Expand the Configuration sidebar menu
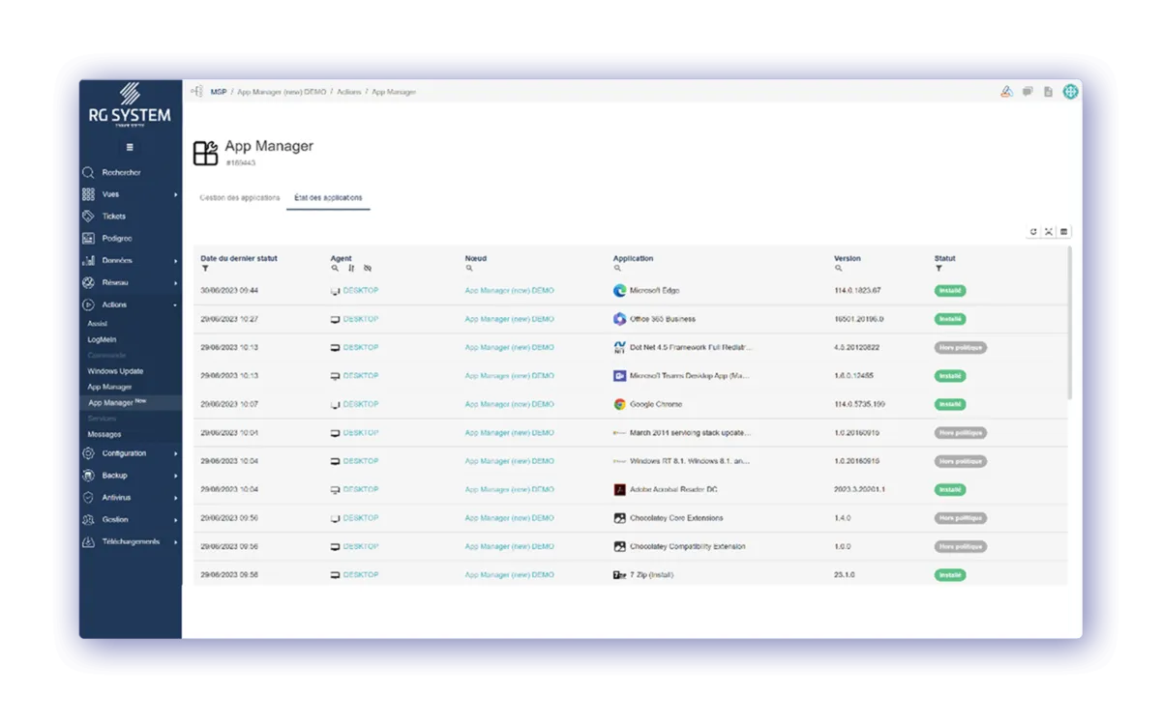Viewport: 1161px width, 725px height. click(130, 453)
